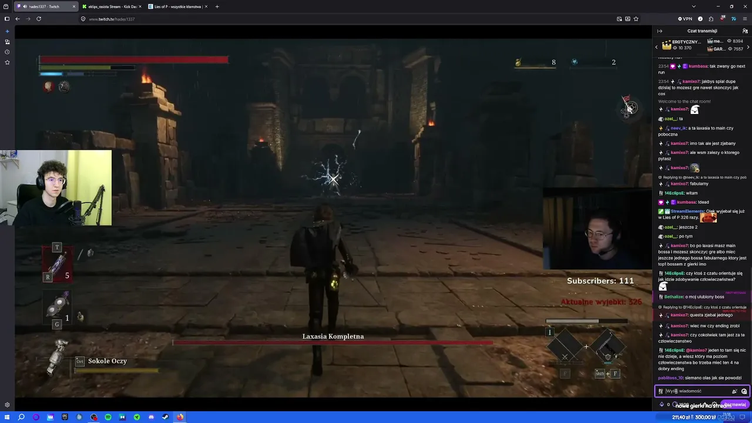The image size is (752, 423).
Task: Click the streamer webcam overlay on the left
Action: tap(56, 188)
